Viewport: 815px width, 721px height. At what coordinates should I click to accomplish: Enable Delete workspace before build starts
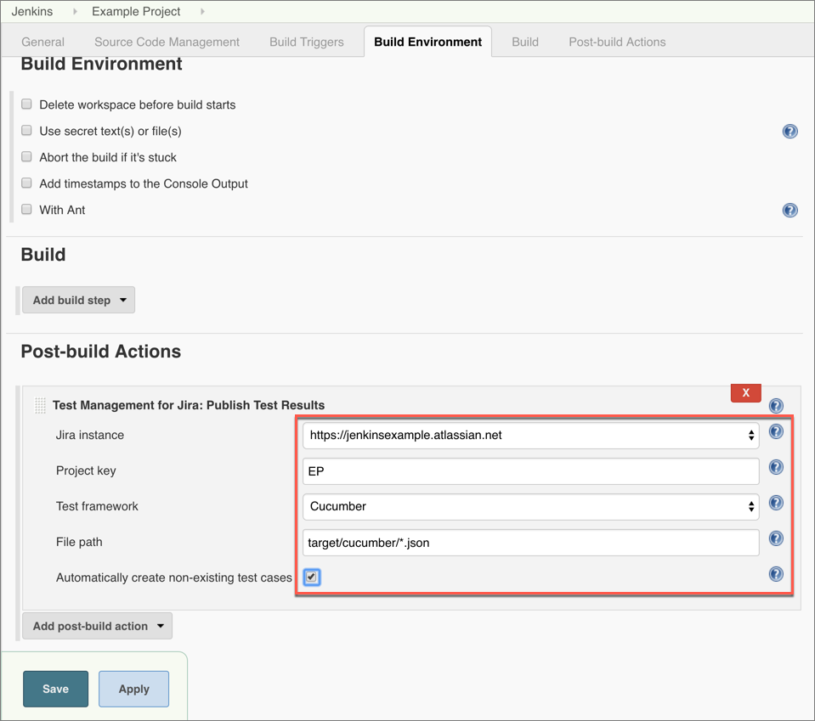click(x=27, y=104)
